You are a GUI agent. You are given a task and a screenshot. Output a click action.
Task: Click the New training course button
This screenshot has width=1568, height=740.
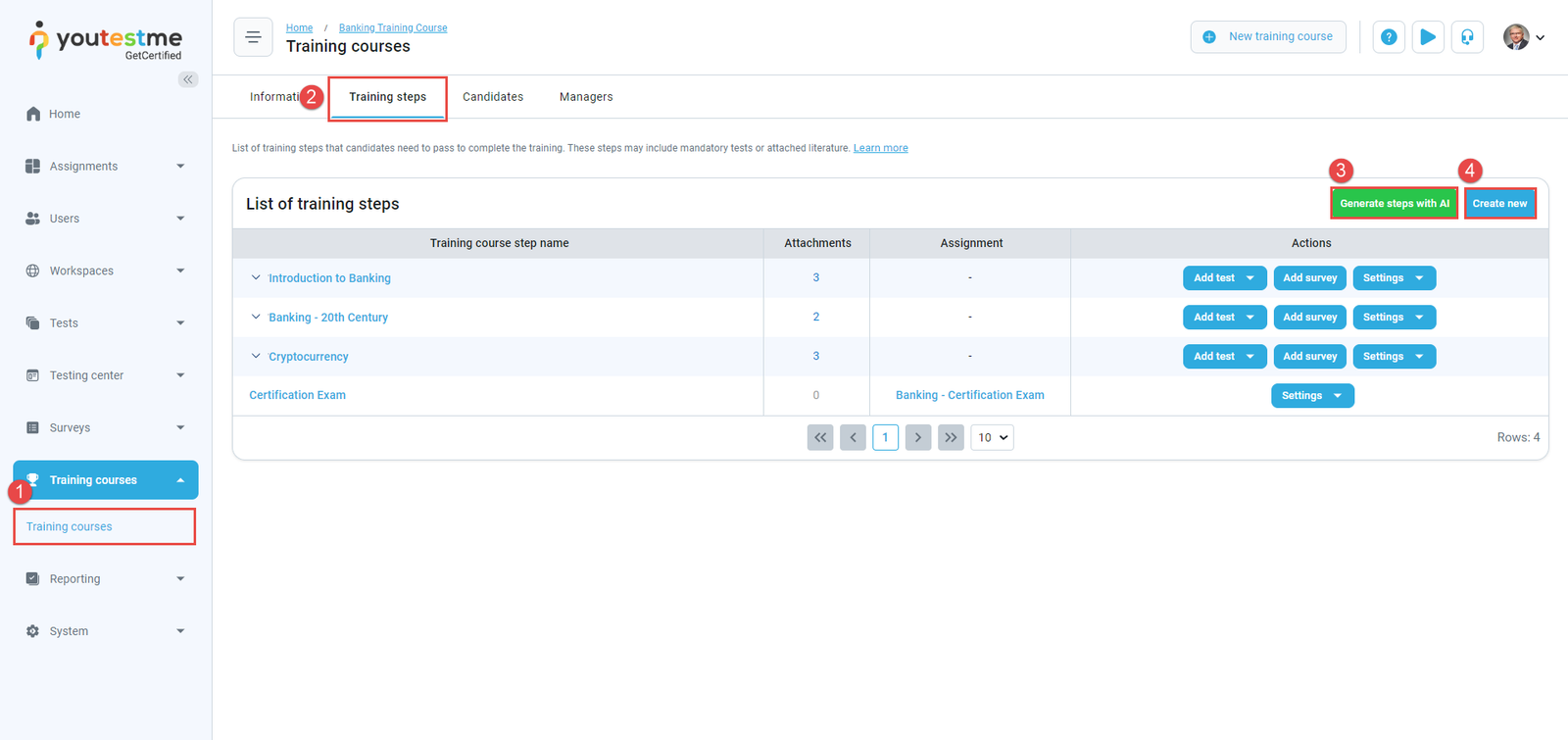coord(1268,37)
